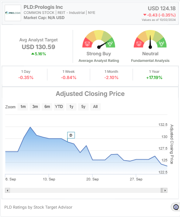Click the chart scrollbar right arrow
The width and height of the screenshot is (180, 217).
[x=165, y=190]
